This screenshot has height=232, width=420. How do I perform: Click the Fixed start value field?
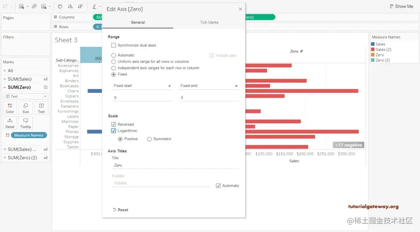142,98
